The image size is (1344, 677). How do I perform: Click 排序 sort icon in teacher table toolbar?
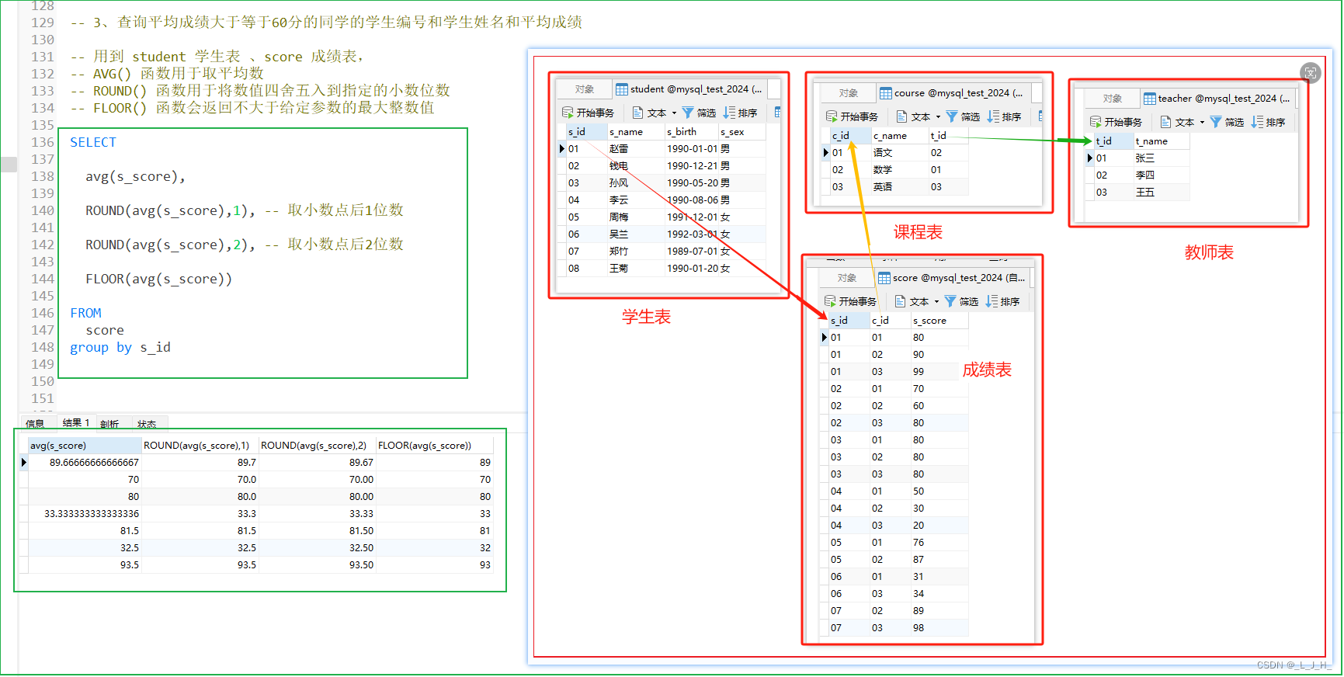(1257, 122)
